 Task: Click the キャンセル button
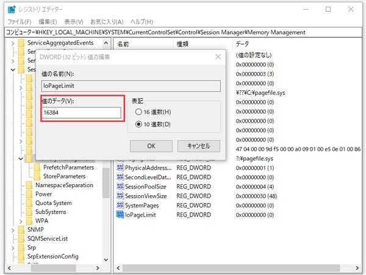[199, 146]
